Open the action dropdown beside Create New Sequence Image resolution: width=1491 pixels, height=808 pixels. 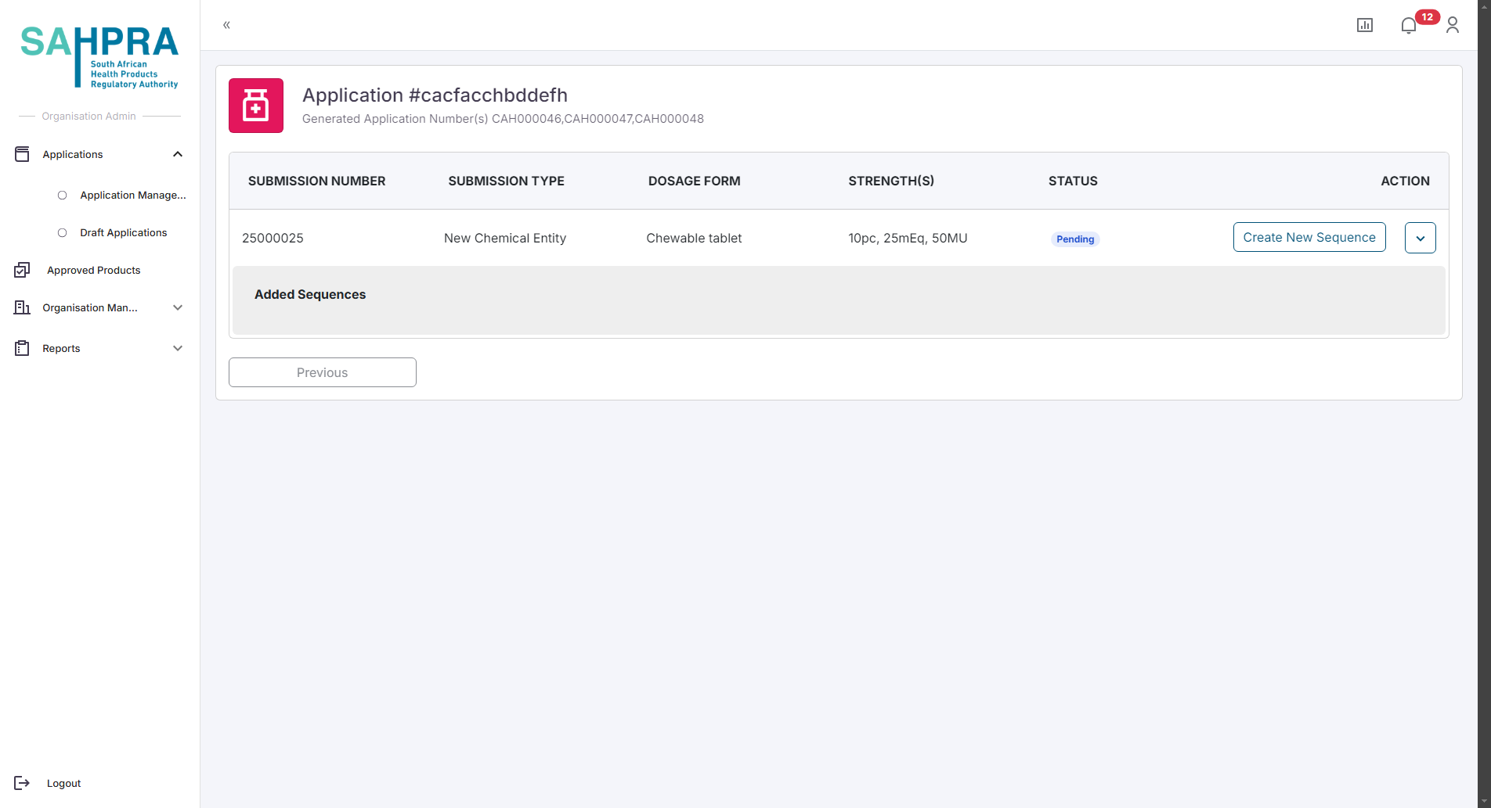point(1420,238)
